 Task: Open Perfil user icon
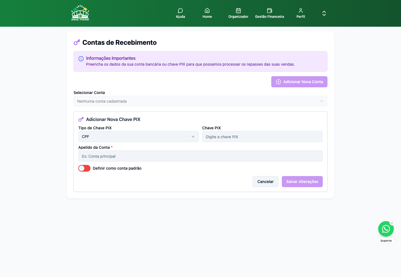pyautogui.click(x=301, y=11)
